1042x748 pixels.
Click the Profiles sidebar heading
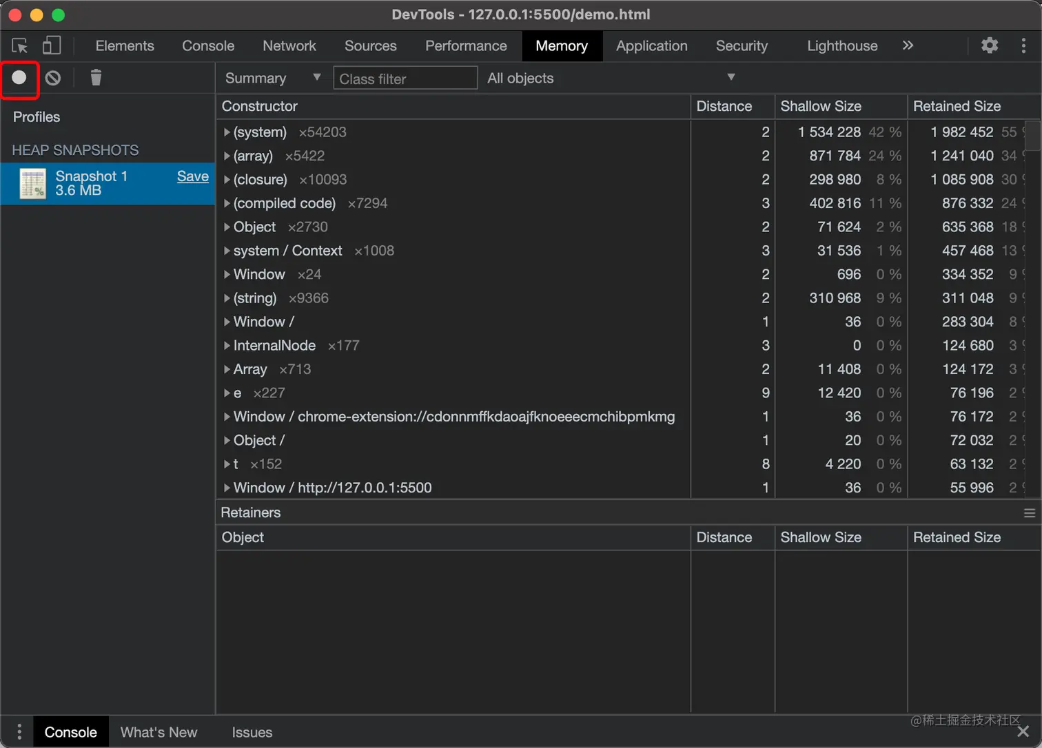pos(37,117)
